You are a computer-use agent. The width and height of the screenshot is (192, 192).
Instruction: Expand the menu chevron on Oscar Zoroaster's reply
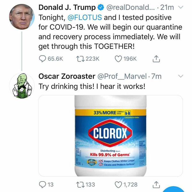click(x=180, y=76)
